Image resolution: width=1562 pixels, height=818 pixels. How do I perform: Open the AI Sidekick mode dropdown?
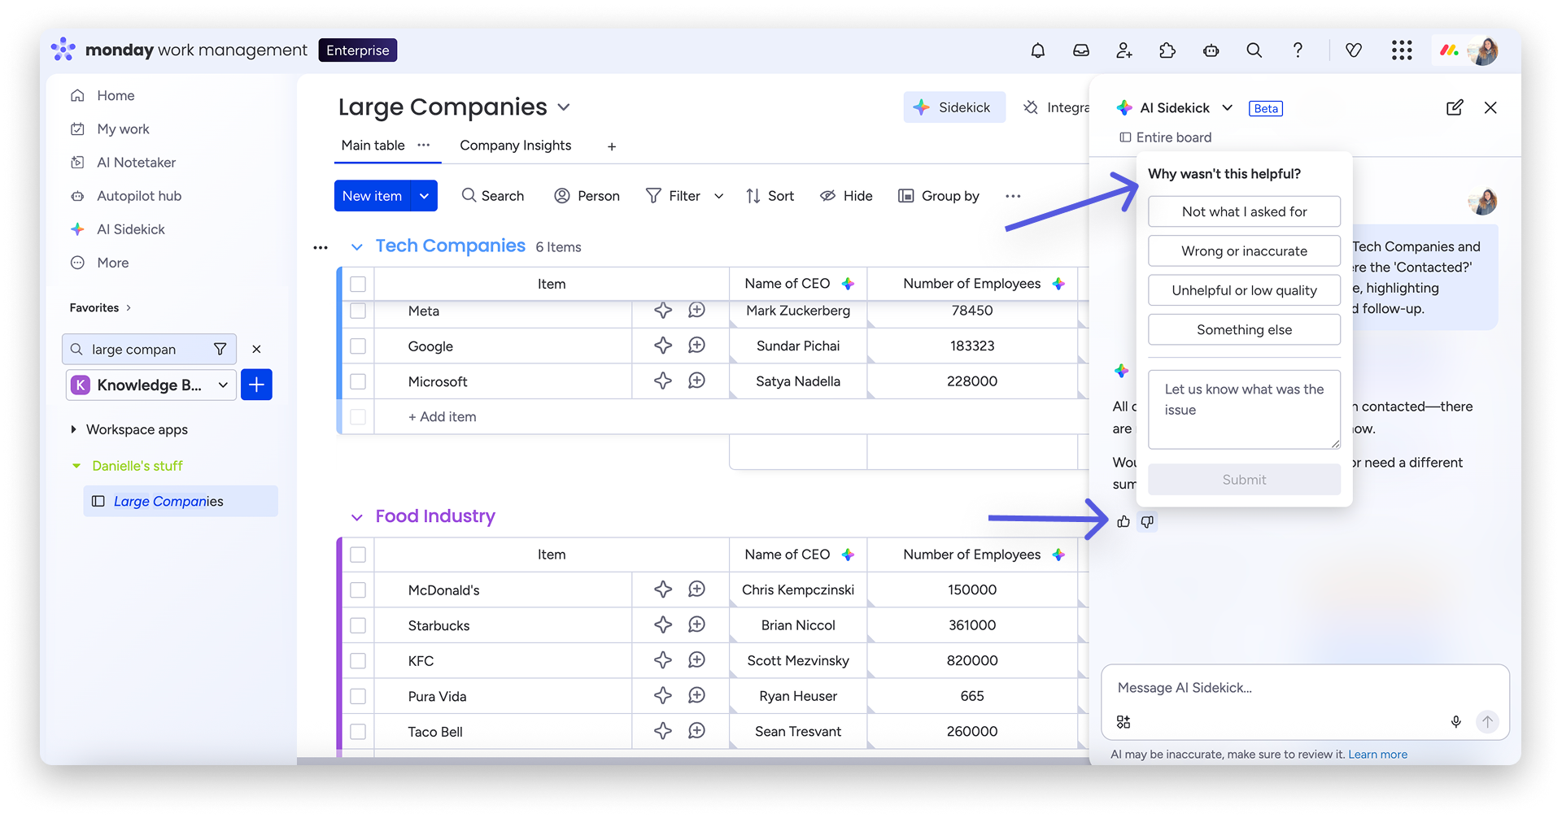(1228, 107)
